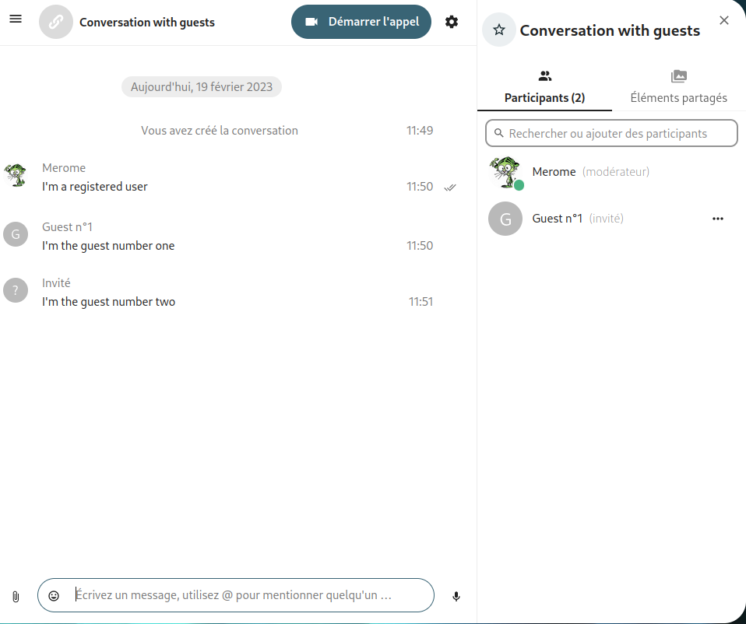Switch to the Éléments partagés tab
746x624 pixels.
(678, 98)
